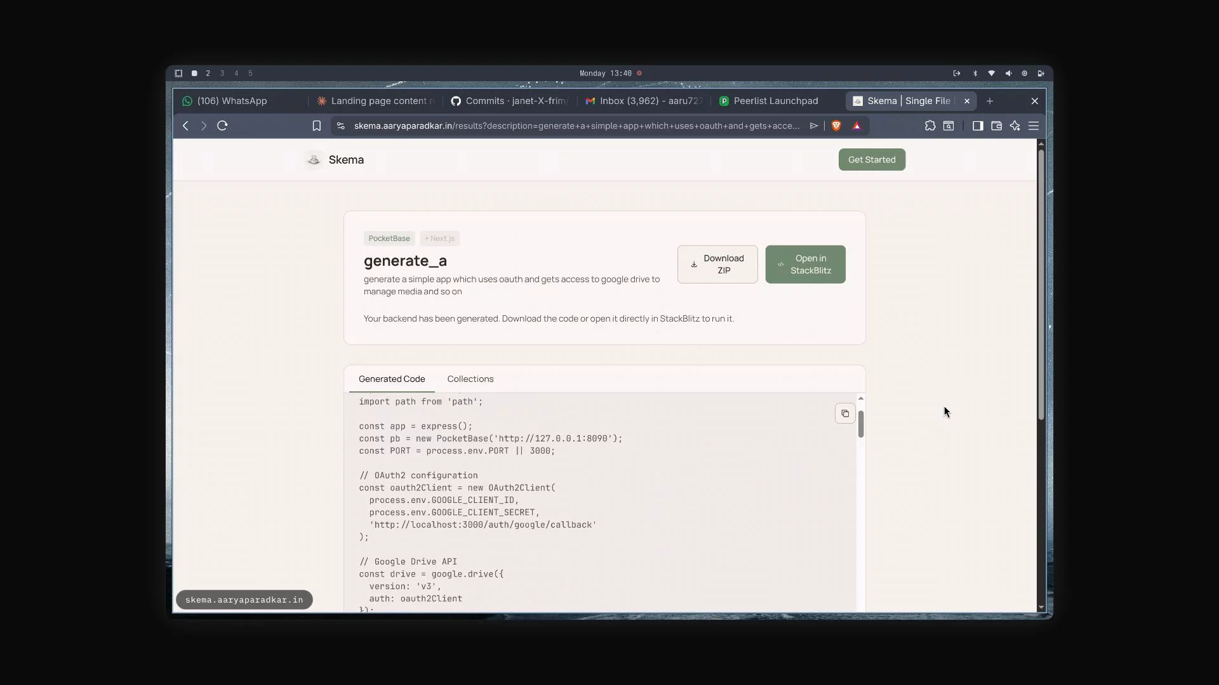Click the process.env.GOOGLE_CLIENT_SECRET line
The height and width of the screenshot is (685, 1219).
click(x=455, y=512)
